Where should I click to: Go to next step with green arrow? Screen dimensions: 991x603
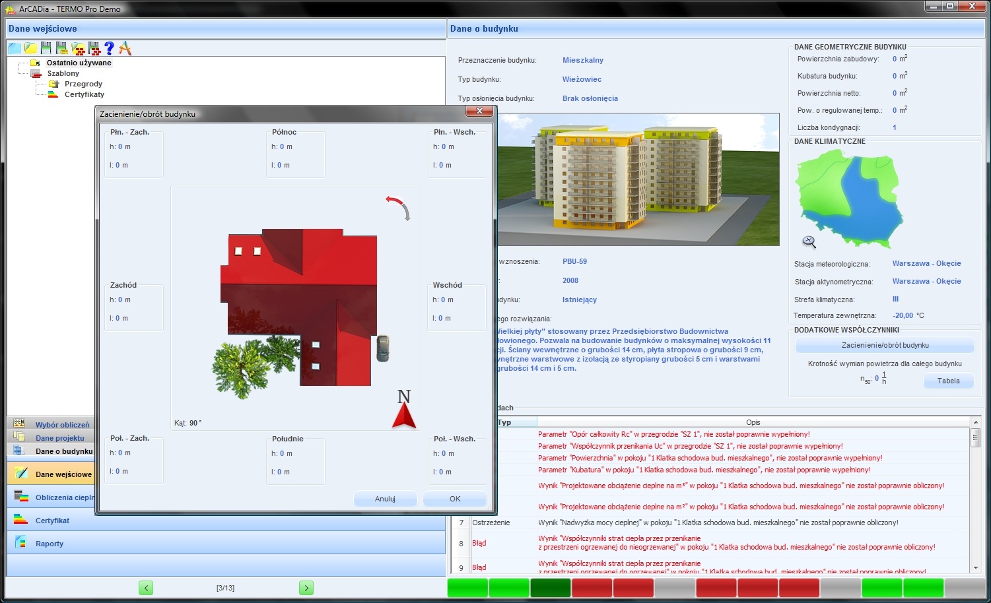306,588
